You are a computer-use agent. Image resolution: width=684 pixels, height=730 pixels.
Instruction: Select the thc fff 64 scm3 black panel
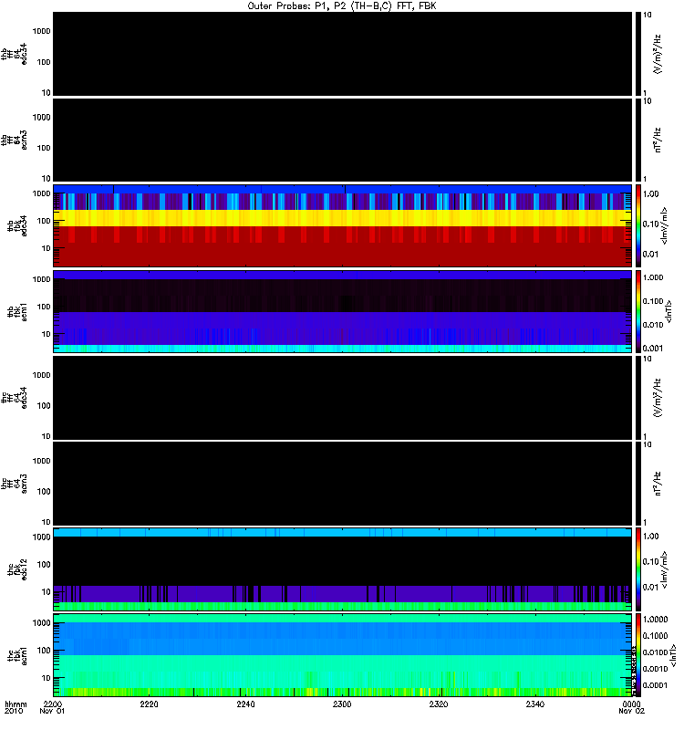pos(342,484)
